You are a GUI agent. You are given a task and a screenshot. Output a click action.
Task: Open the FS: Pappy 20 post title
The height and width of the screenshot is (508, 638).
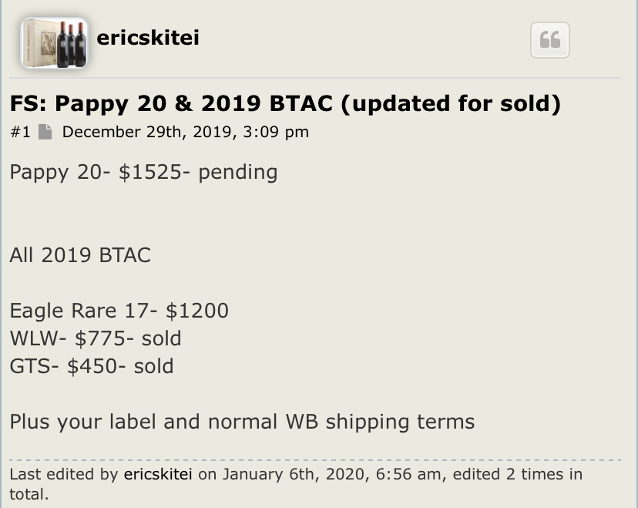(x=285, y=103)
